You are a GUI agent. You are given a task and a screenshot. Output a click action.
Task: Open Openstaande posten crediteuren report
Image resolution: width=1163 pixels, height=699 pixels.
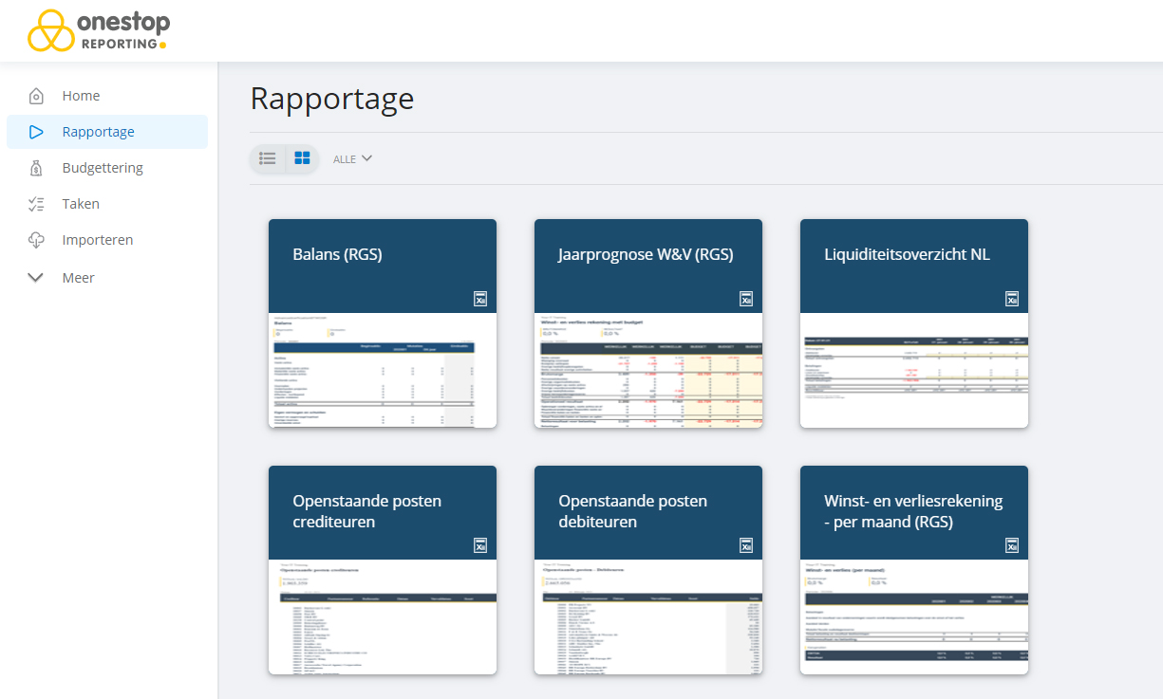tap(366, 511)
